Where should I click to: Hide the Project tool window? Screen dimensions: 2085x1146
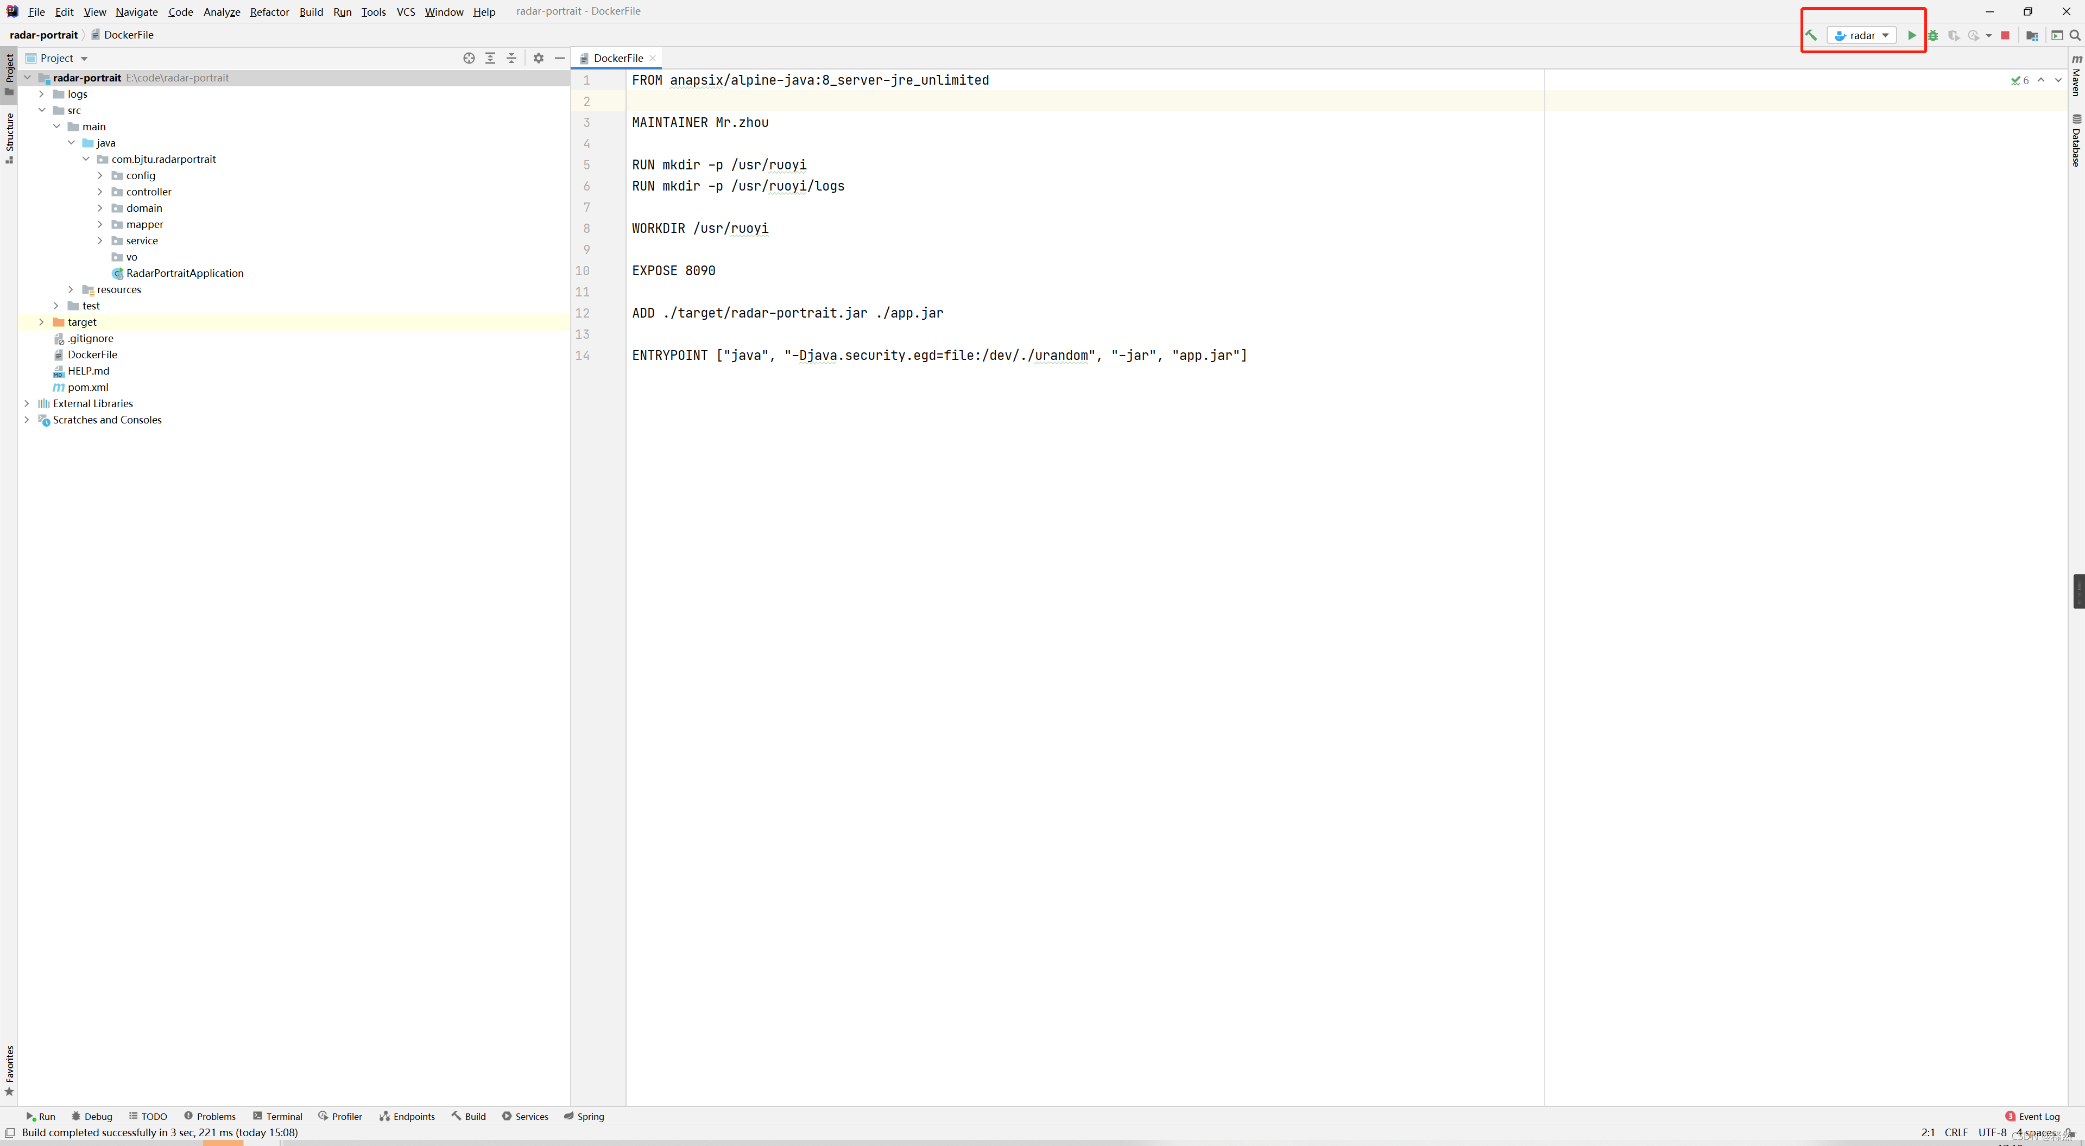click(559, 58)
